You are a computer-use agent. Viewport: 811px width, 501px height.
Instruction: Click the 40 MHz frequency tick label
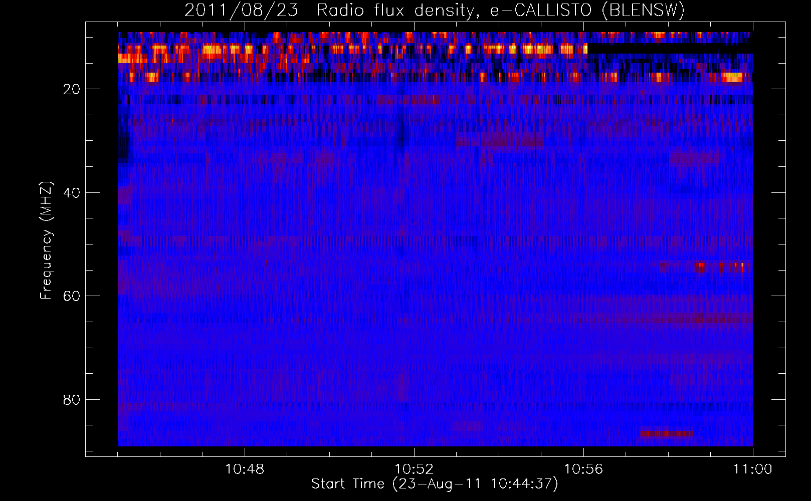point(72,193)
